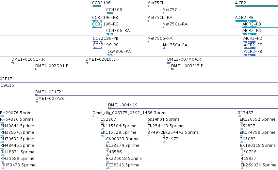Select EST RH48446.5prime

[17, 146]
